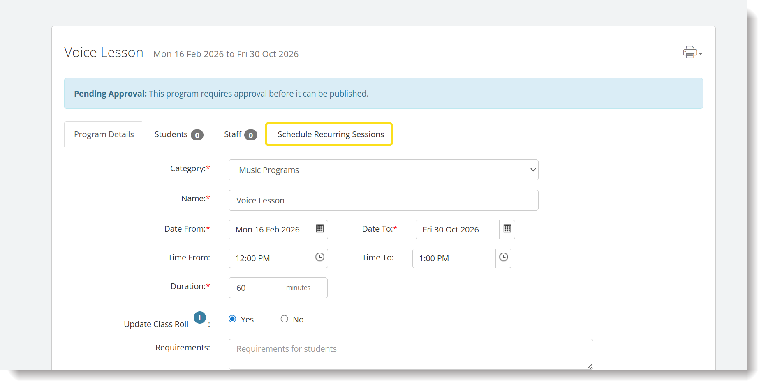Open the Time To clock picker
This screenshot has height=389, width=766.
(504, 258)
